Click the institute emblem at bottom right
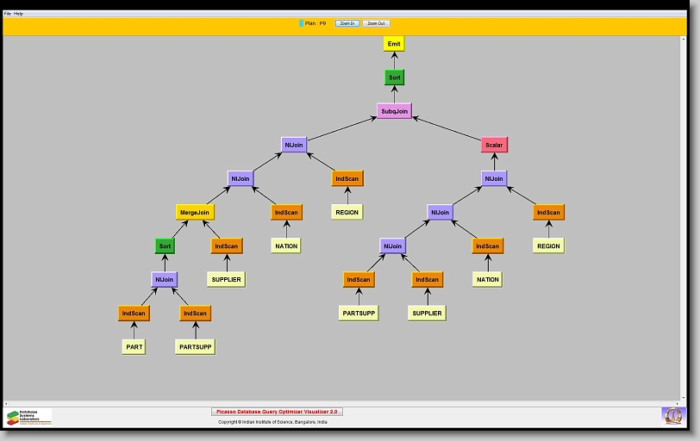Screen dimensions: 700x441 [x=672, y=416]
